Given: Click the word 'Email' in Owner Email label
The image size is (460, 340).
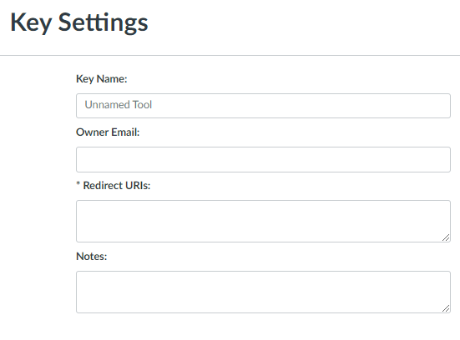Looking at the screenshot, I should [125, 132].
